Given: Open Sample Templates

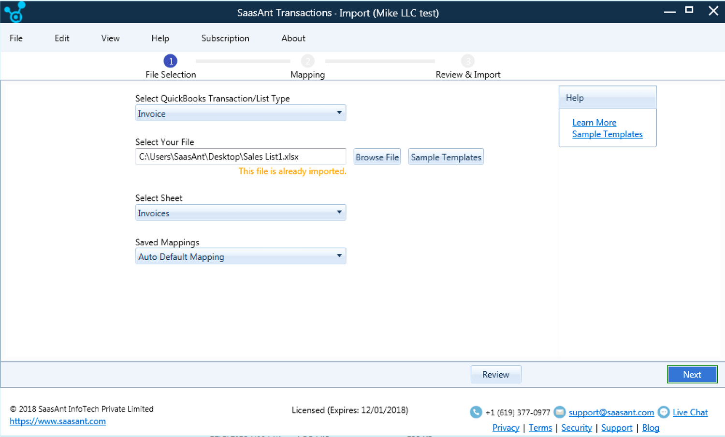Looking at the screenshot, I should tap(446, 156).
